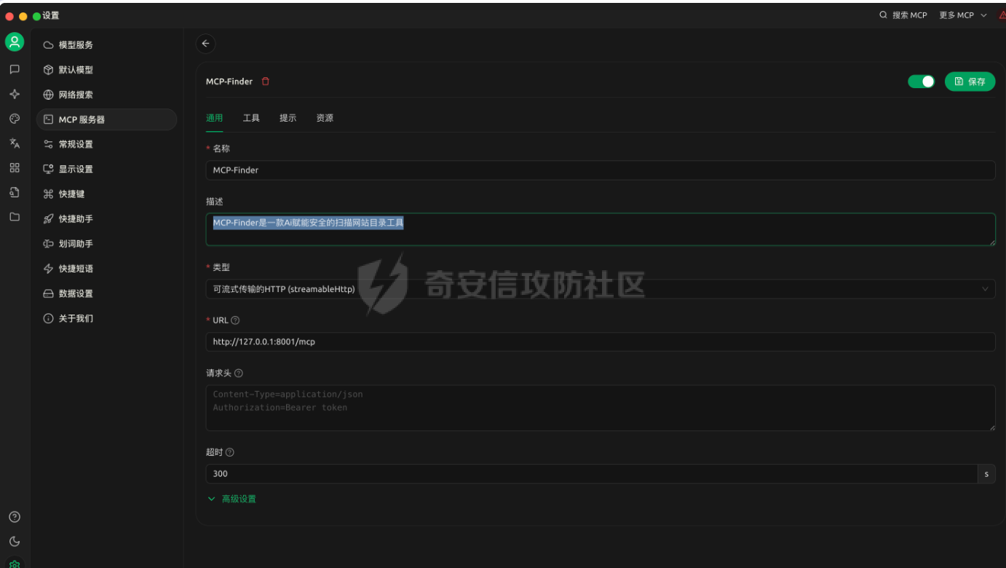This screenshot has width=1006, height=568.
Task: Open the chat assistant sidebar icon
Action: 15,70
